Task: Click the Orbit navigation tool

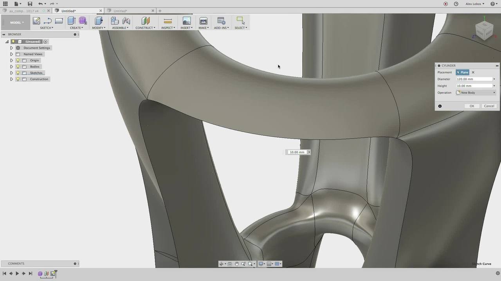Action: click(x=221, y=264)
